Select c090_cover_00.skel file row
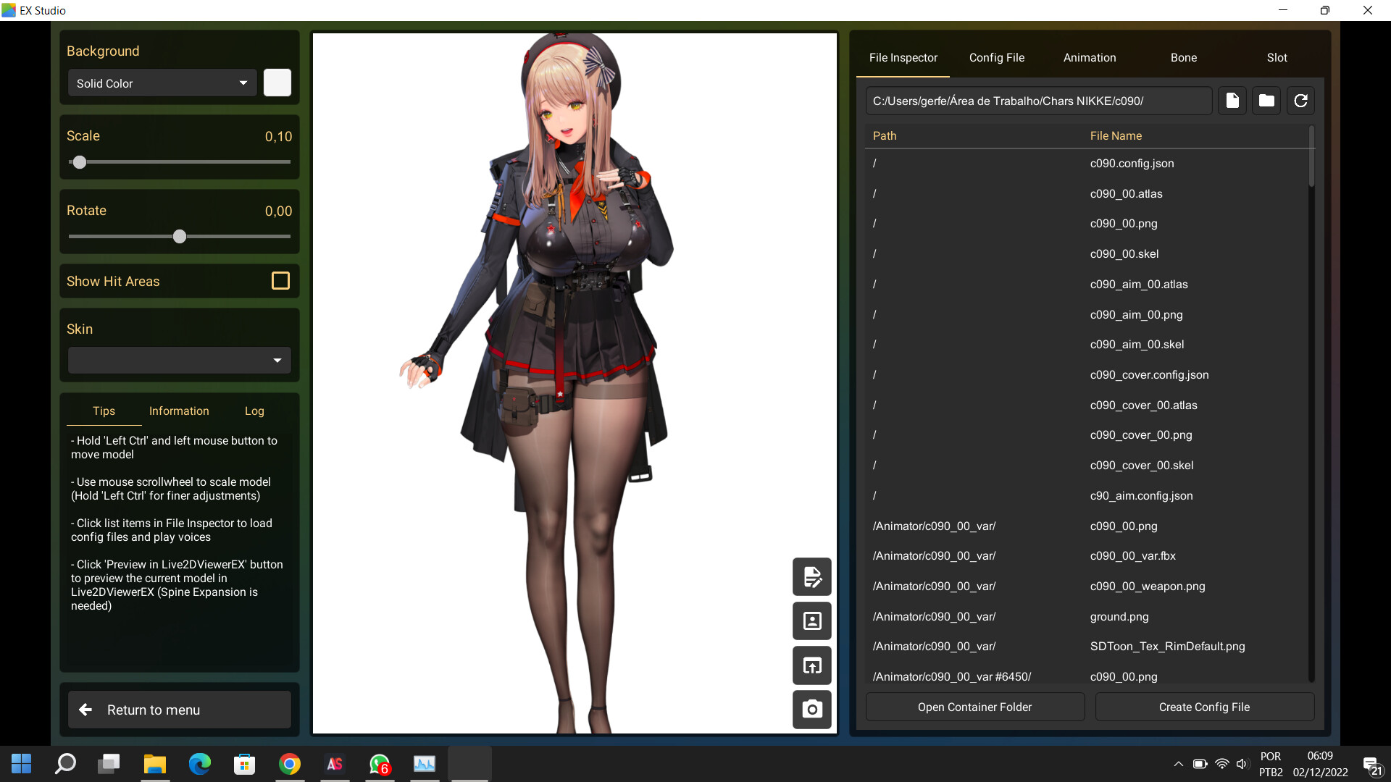The height and width of the screenshot is (782, 1391). [x=1087, y=465]
